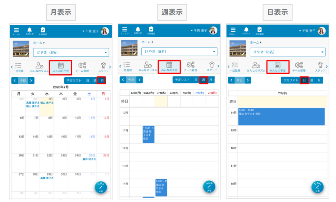Click 今日 button in month panel
This screenshot has height=202, width=336.
pos(23,81)
